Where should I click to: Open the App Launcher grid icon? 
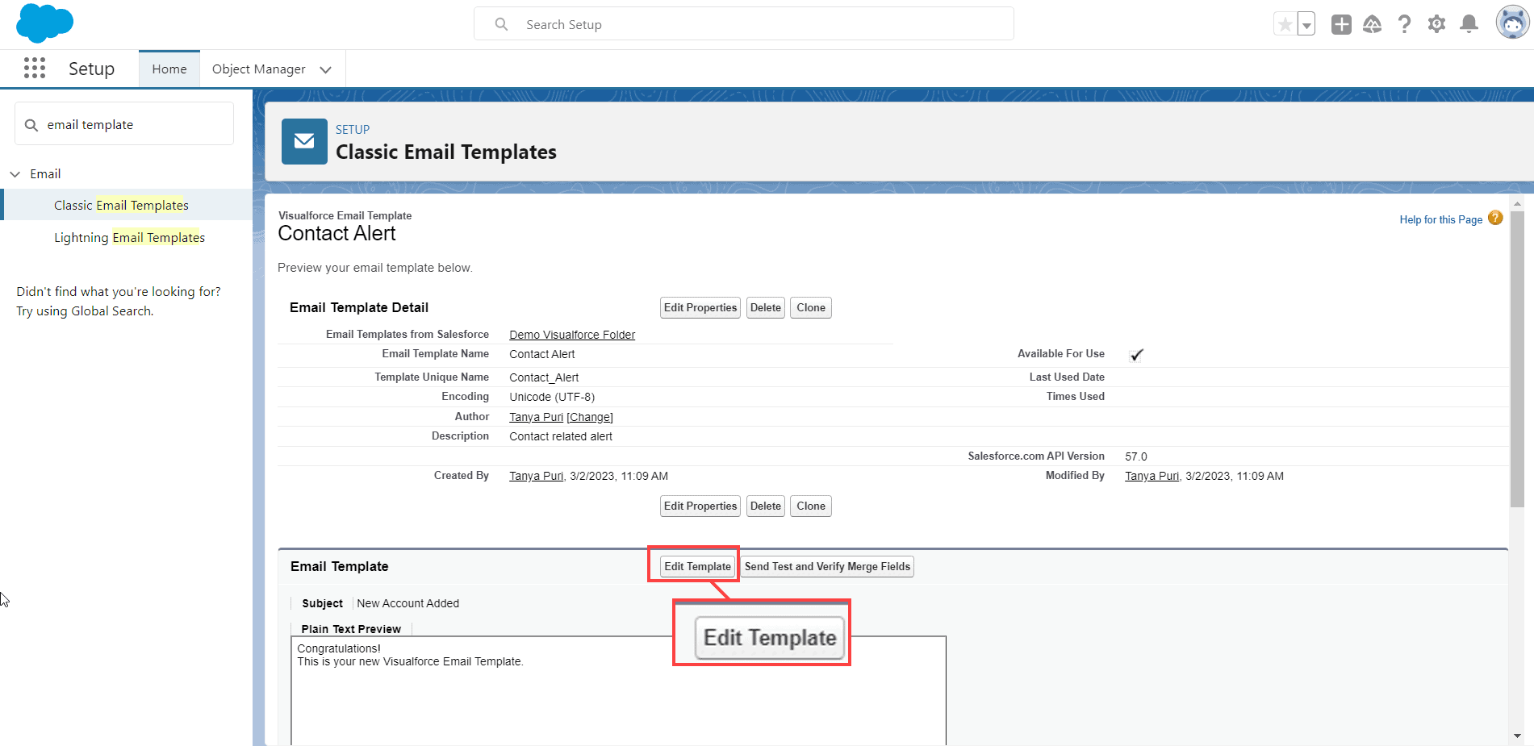point(35,69)
